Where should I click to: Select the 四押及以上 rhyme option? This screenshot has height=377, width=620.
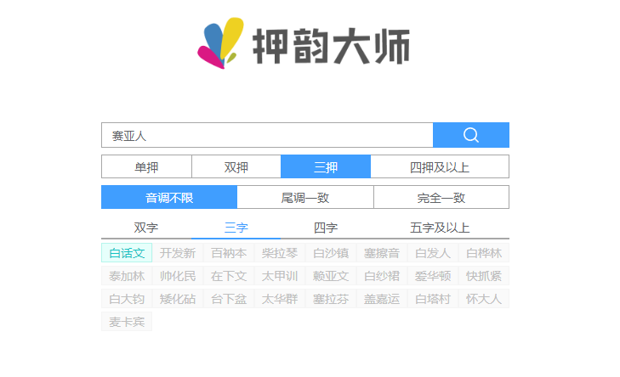point(440,166)
